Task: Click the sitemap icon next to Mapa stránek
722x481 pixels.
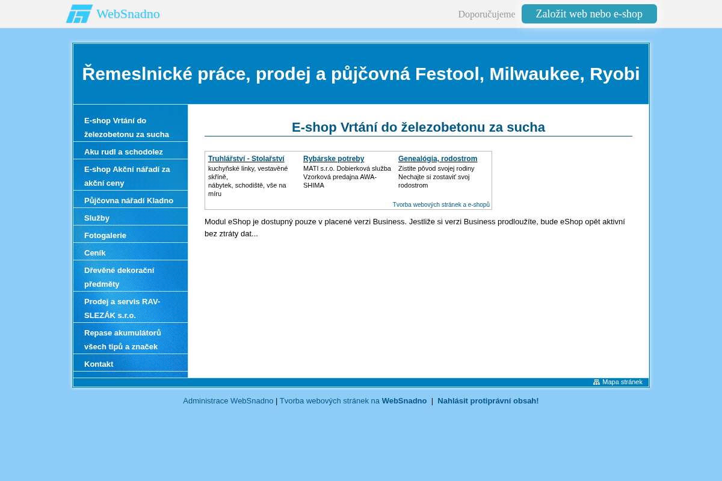Action: [596, 382]
